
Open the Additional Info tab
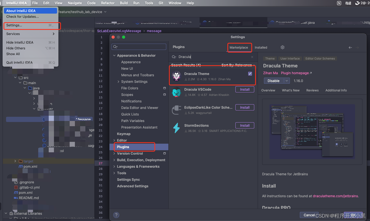(336, 90)
